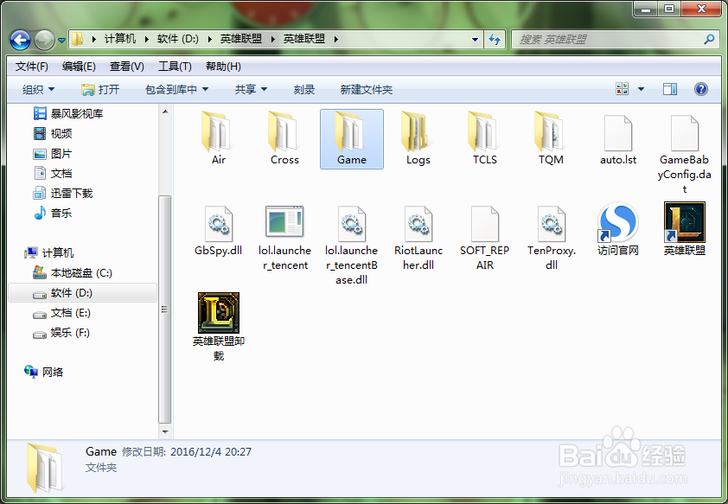Click the search magnifier icon
Screen dimensions: 728x504
pyautogui.click(x=708, y=40)
